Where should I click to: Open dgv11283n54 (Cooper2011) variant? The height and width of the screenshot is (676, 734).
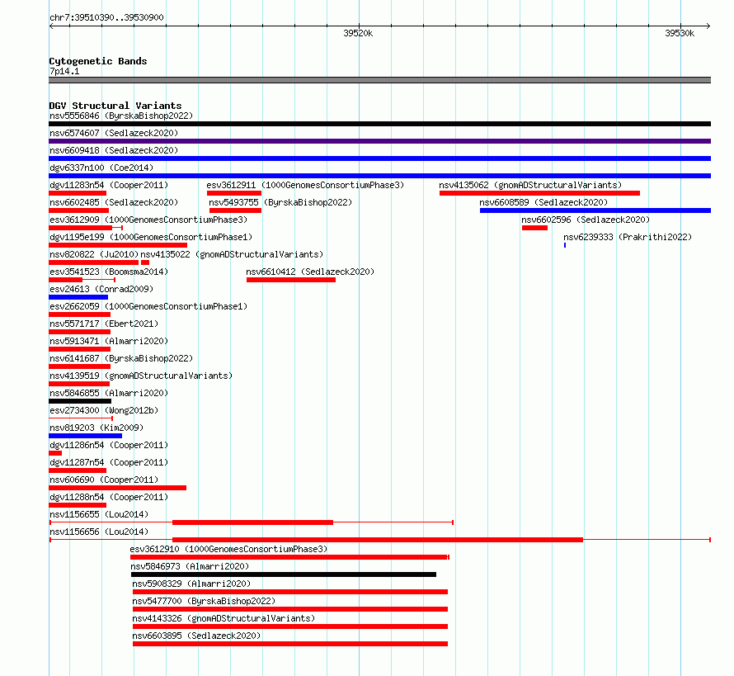point(109,185)
